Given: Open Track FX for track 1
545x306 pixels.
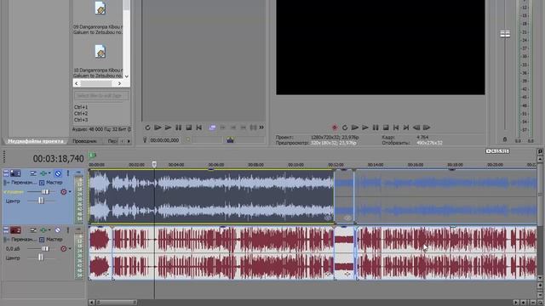Looking at the screenshot, I should pyautogui.click(x=33, y=173).
